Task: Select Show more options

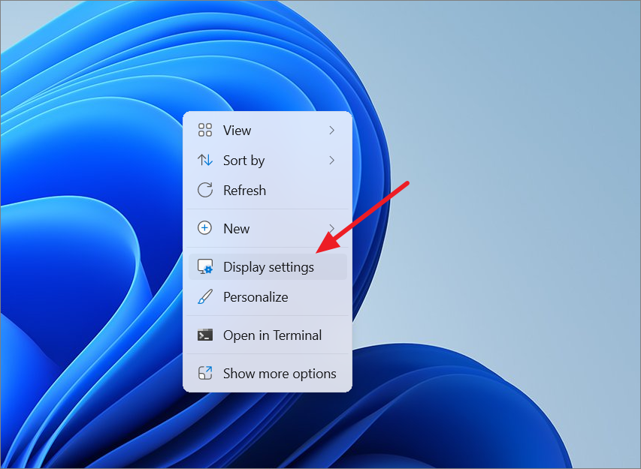Action: click(268, 373)
